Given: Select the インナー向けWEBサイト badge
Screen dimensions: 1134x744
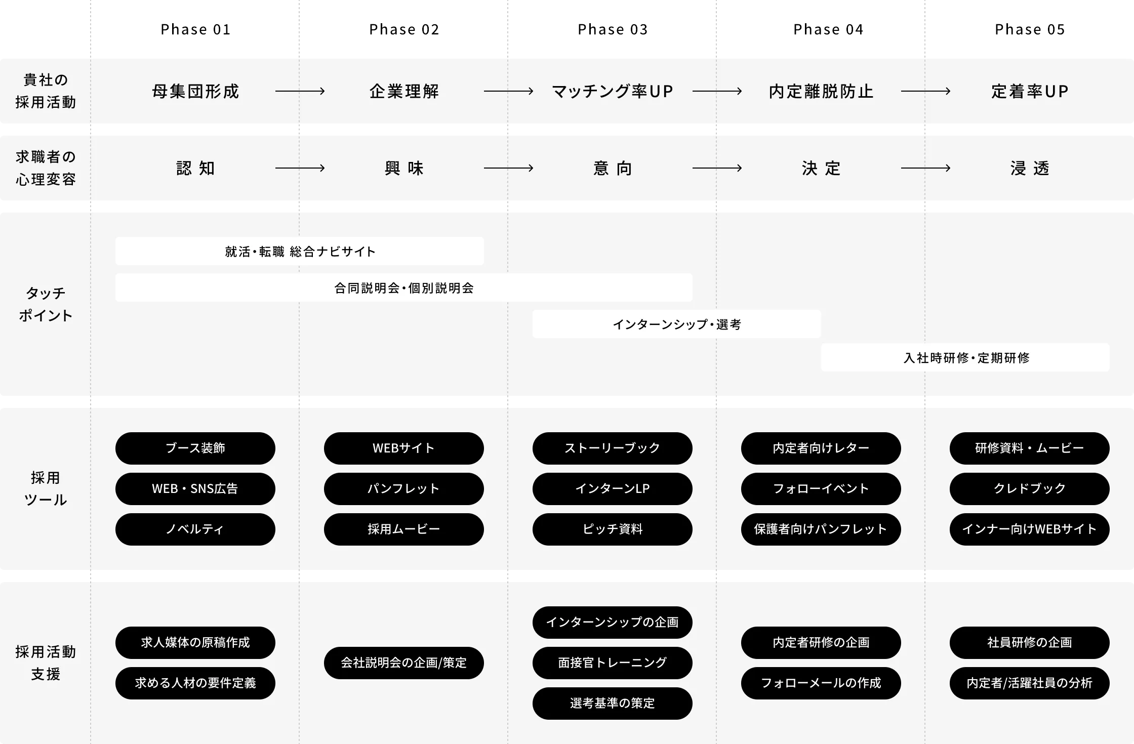Looking at the screenshot, I should click(x=1029, y=529).
